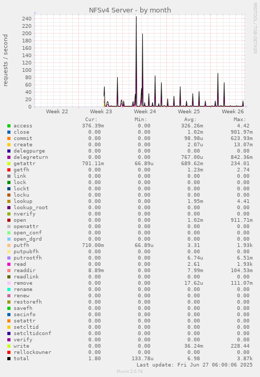Click the putfh average value 3.31
The height and width of the screenshot is (377, 260).
(x=194, y=245)
